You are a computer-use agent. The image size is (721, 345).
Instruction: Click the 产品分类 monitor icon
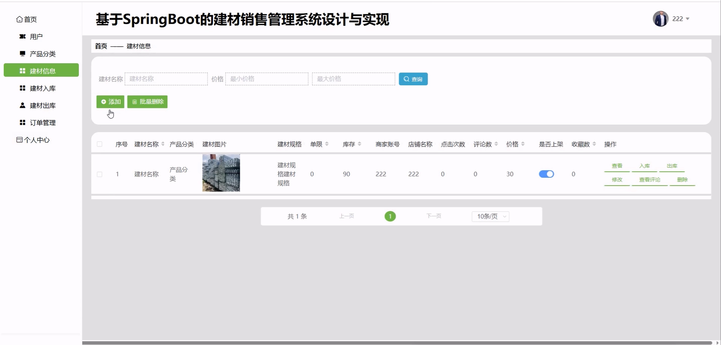point(22,54)
